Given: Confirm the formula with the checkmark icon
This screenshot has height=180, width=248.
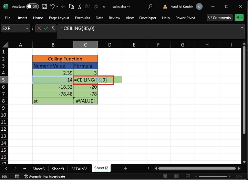Looking at the screenshot, I should [x=46, y=28].
